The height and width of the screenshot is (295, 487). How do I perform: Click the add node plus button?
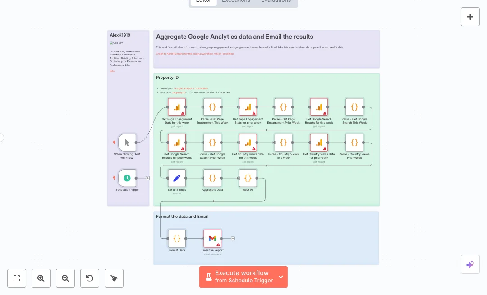click(x=470, y=17)
